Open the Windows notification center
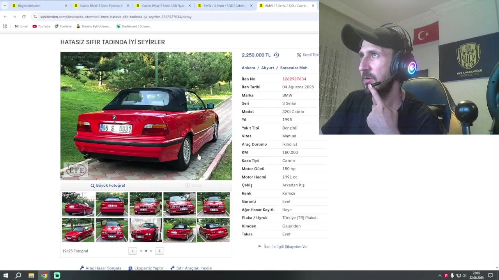499x280 pixels. pos(490,275)
